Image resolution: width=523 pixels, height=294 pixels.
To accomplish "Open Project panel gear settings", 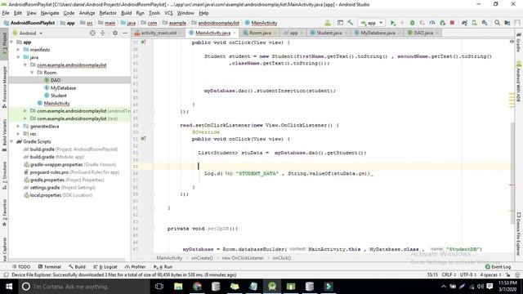I will [115, 33].
